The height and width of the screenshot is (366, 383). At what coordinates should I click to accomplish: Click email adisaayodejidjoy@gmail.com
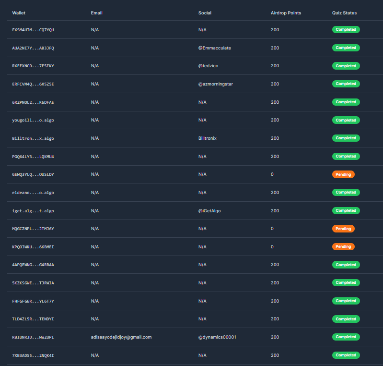[121, 337]
